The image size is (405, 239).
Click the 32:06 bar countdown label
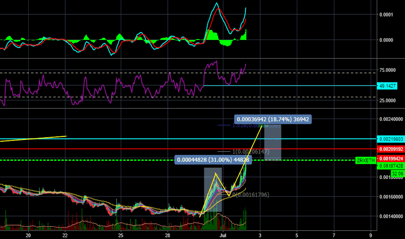[398, 173]
